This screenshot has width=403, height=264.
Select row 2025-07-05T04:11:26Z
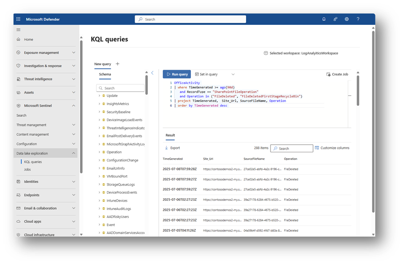257,231
